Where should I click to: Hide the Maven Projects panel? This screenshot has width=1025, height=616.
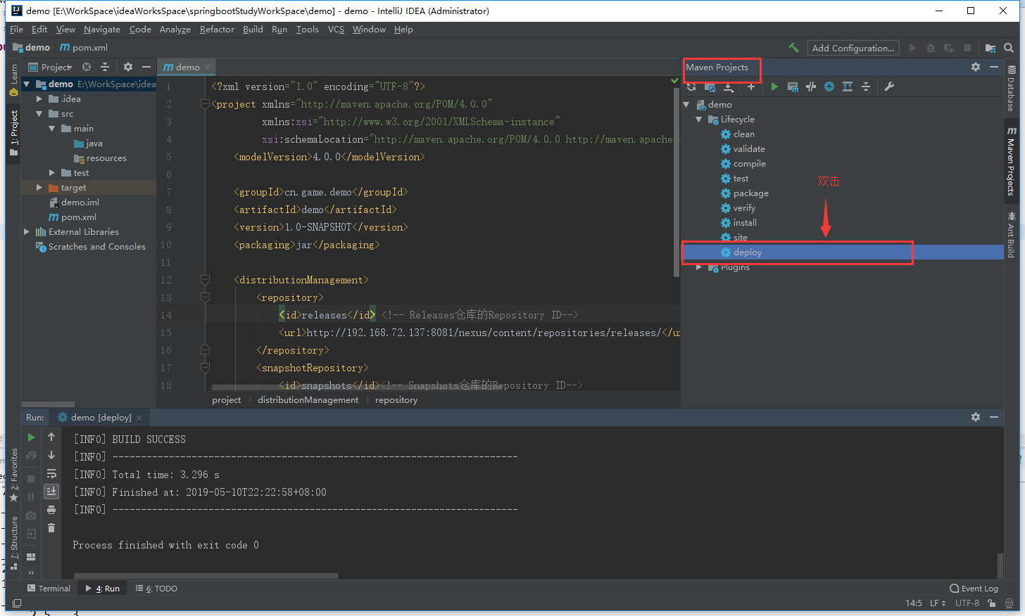[994, 67]
